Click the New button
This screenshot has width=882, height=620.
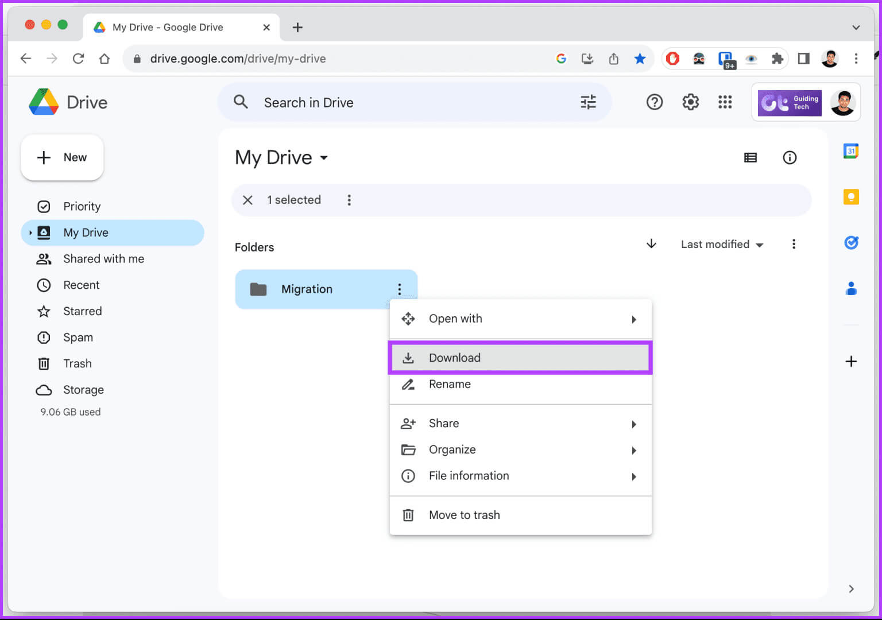point(62,157)
